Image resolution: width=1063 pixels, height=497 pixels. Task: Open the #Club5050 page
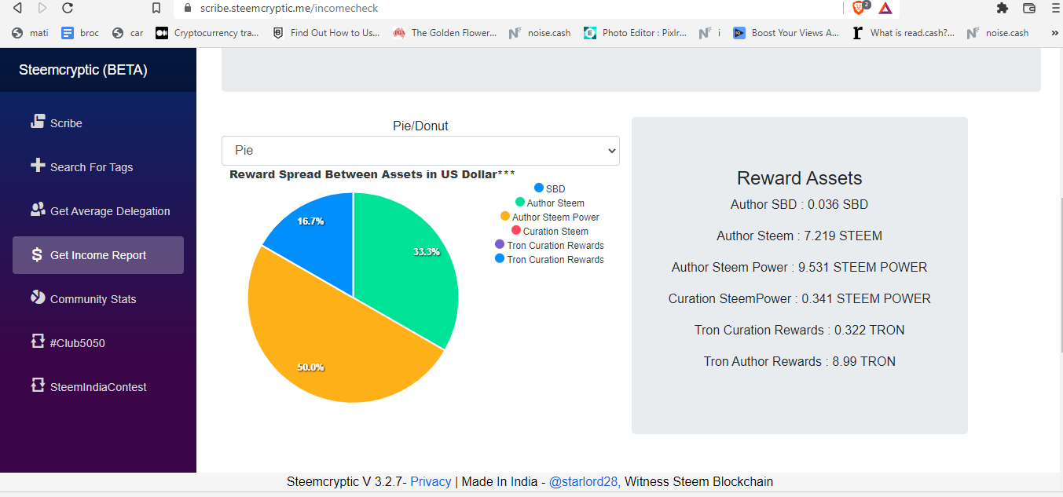coord(98,343)
